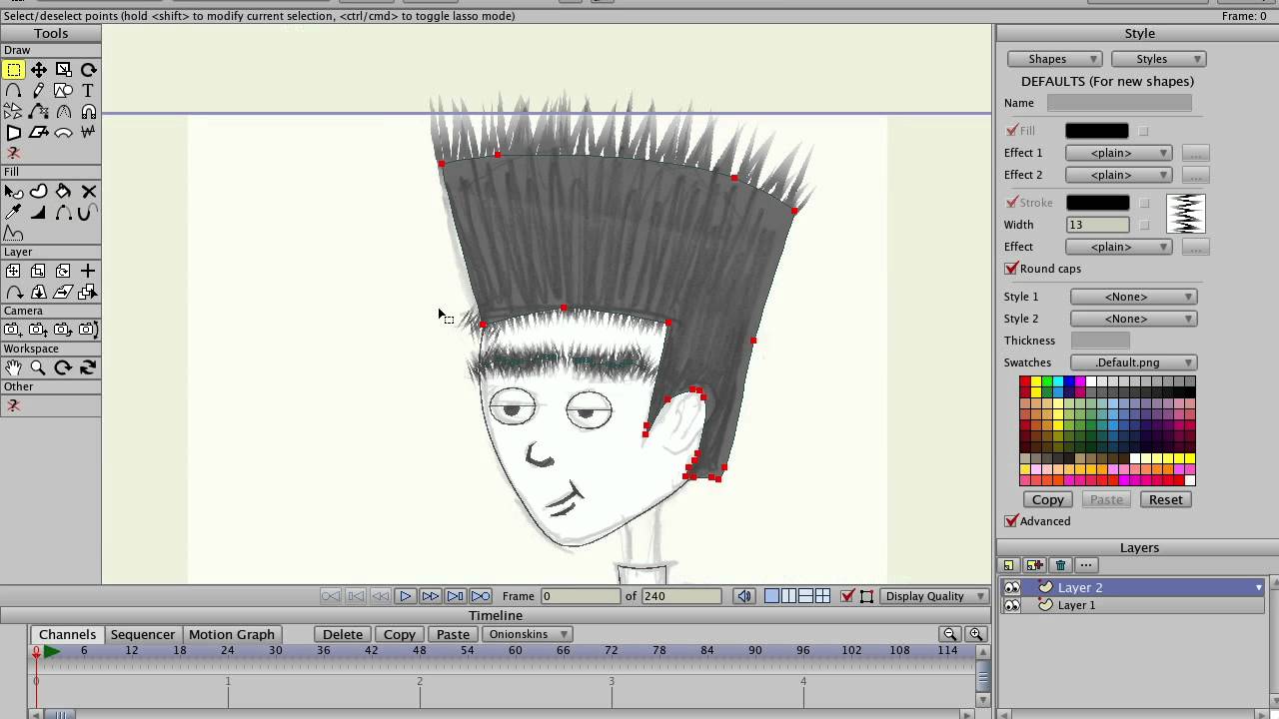Click the timeline Copy button
Screen dimensions: 1279x719
coord(400,634)
